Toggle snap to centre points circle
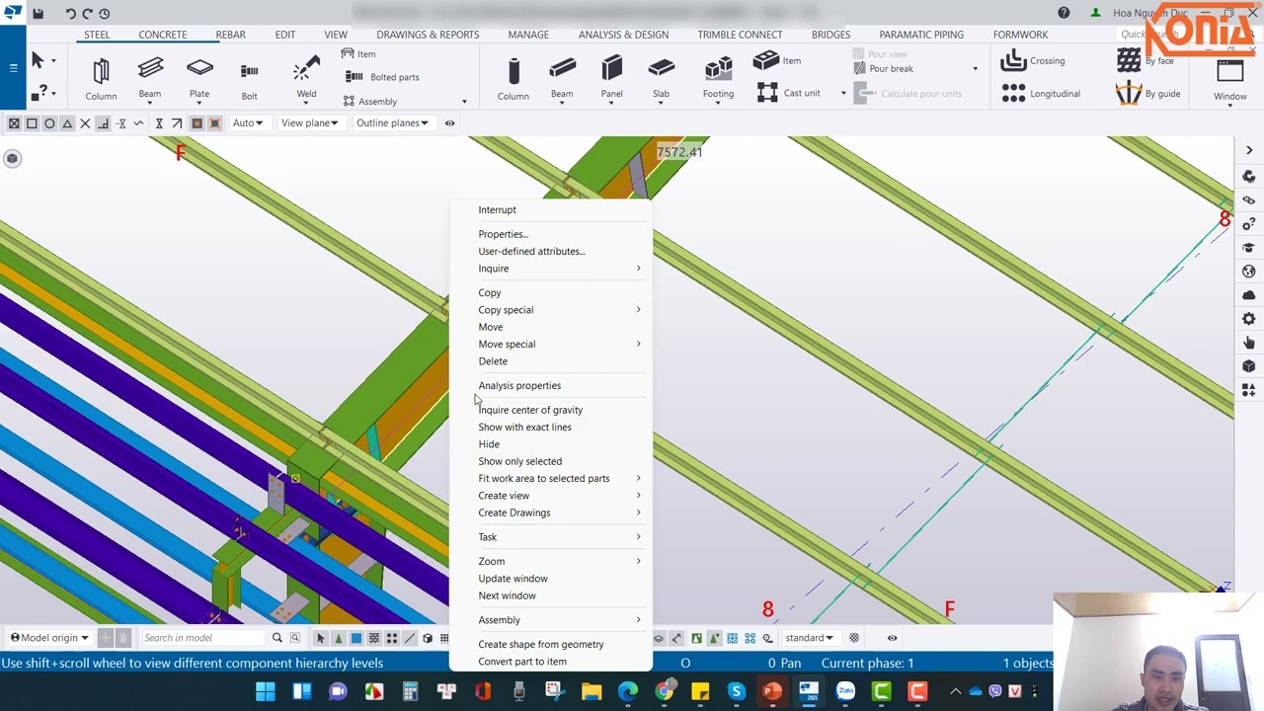 49,123
